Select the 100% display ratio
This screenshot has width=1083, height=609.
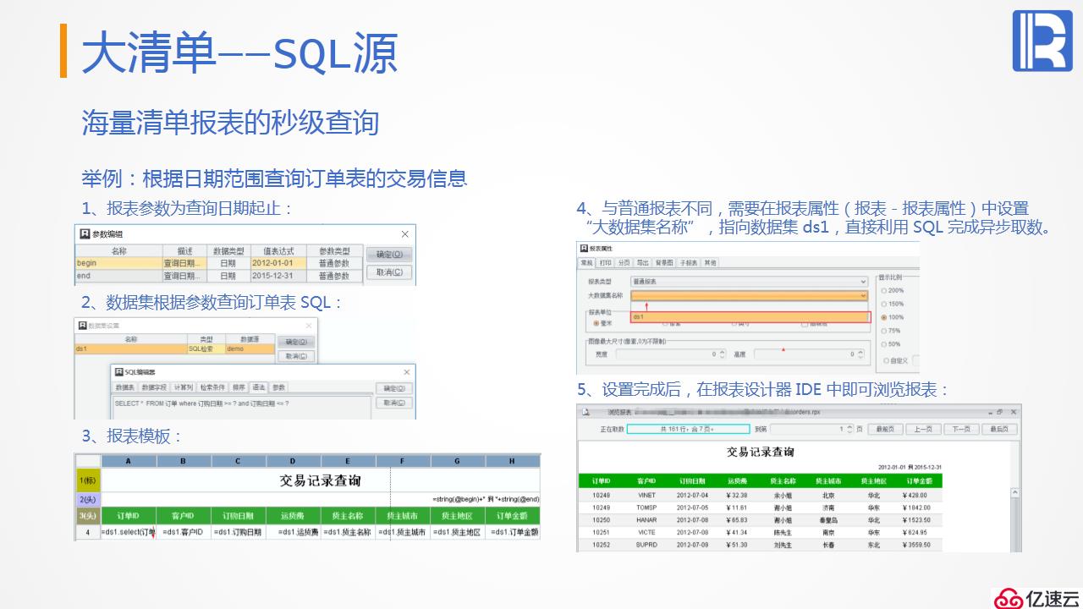pos(893,317)
